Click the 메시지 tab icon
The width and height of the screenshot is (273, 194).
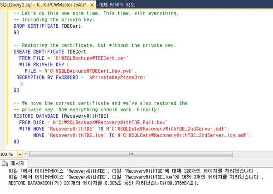pos(5,164)
